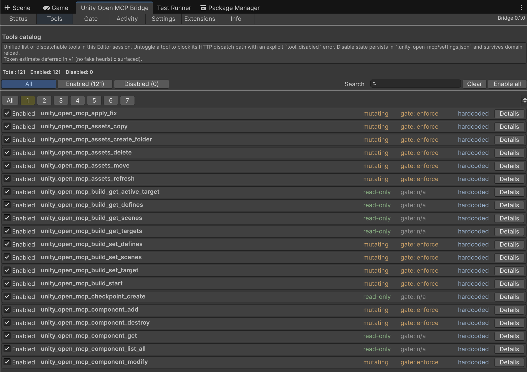The image size is (527, 372).
Task: Open the Test Runner tab
Action: tap(174, 8)
